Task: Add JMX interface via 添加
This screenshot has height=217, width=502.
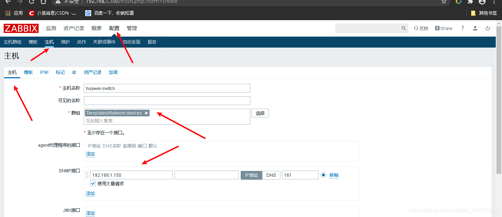Action: (90, 213)
